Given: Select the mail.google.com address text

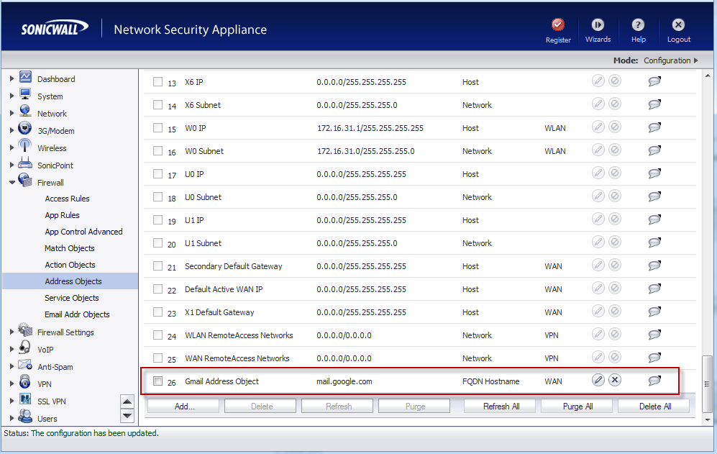Looking at the screenshot, I should pyautogui.click(x=344, y=381).
